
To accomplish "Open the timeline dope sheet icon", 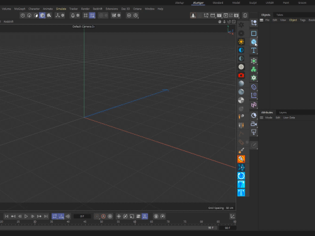I will [x=232, y=216].
